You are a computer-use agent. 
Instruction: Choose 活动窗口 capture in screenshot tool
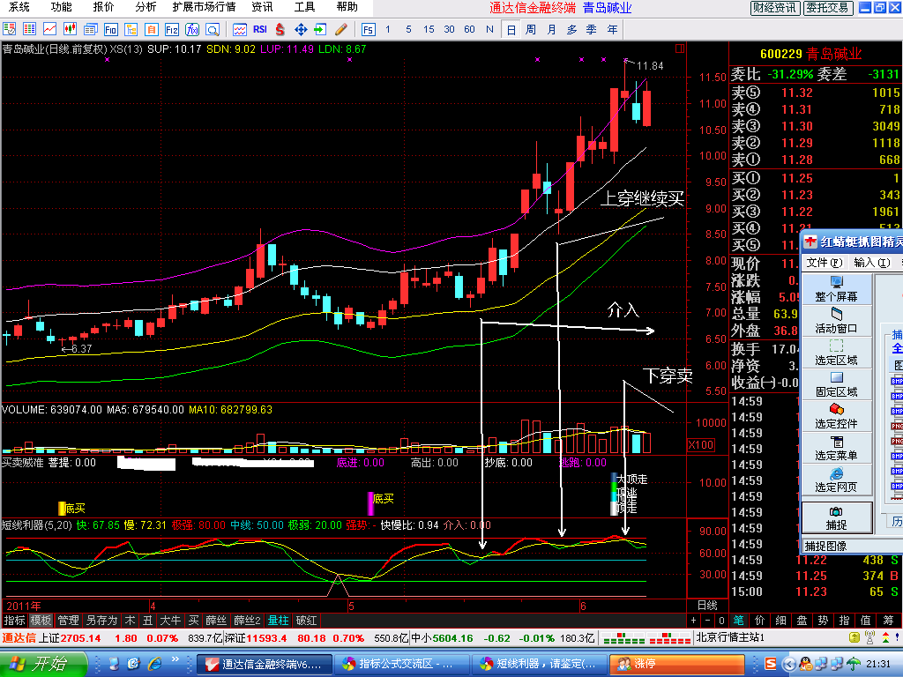click(x=836, y=321)
